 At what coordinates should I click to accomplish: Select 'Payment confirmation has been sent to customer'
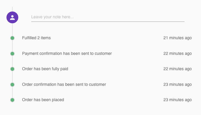(x=67, y=53)
